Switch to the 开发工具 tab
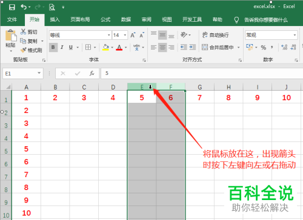 point(192,19)
